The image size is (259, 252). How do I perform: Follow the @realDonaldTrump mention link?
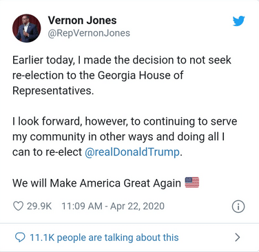[x=132, y=152]
